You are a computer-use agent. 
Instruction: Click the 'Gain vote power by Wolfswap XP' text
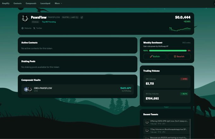156,46
